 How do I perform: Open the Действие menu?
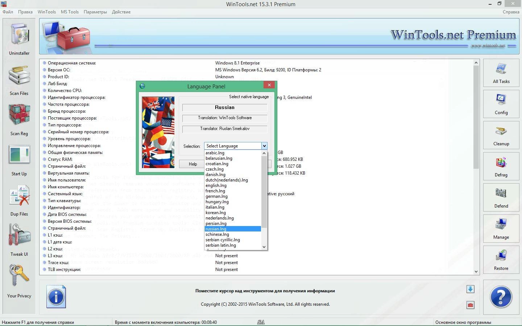[121, 12]
